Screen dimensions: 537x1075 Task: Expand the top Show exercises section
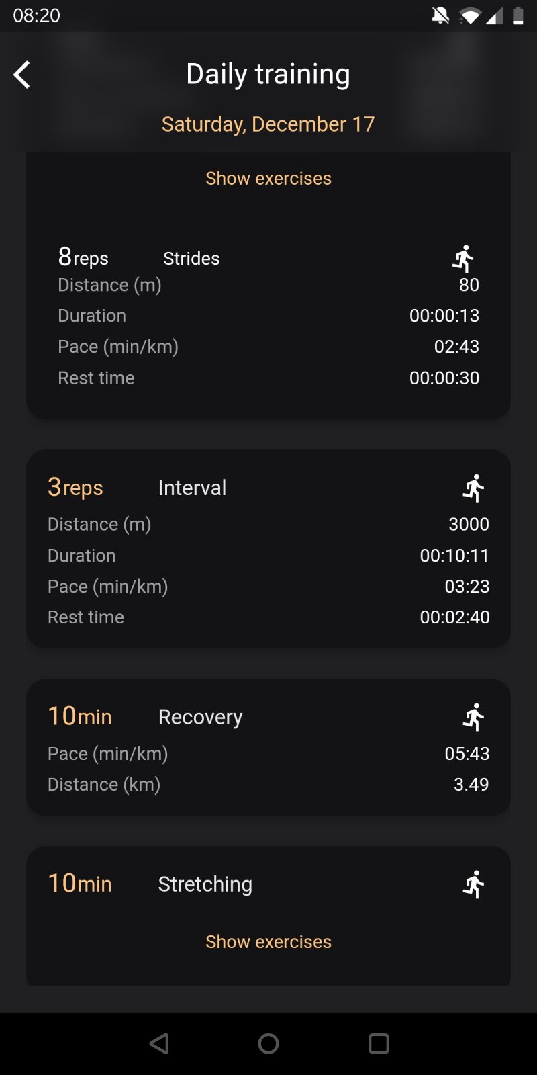[268, 179]
